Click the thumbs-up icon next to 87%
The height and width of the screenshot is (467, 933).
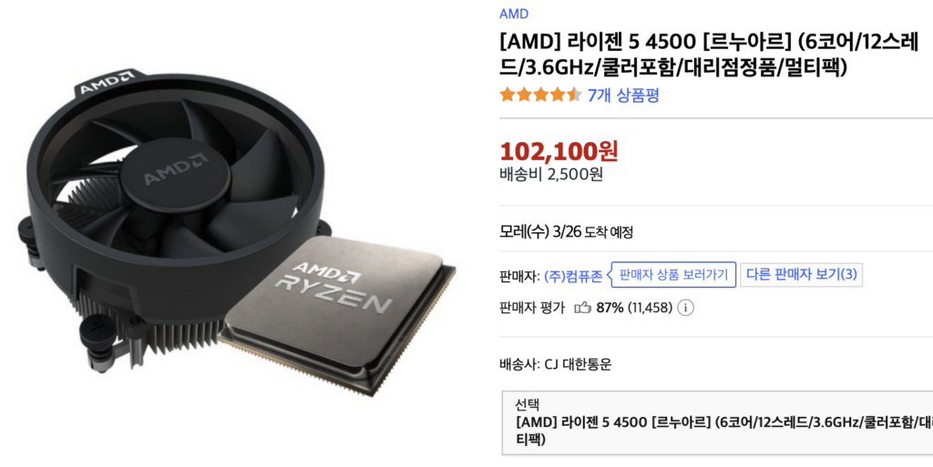point(582,307)
